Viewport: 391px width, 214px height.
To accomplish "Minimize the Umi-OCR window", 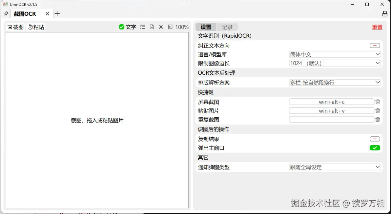I will tap(352, 4).
